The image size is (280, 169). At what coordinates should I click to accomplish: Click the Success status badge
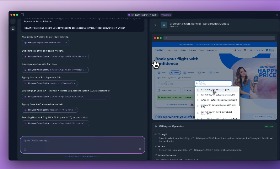coord(269,126)
